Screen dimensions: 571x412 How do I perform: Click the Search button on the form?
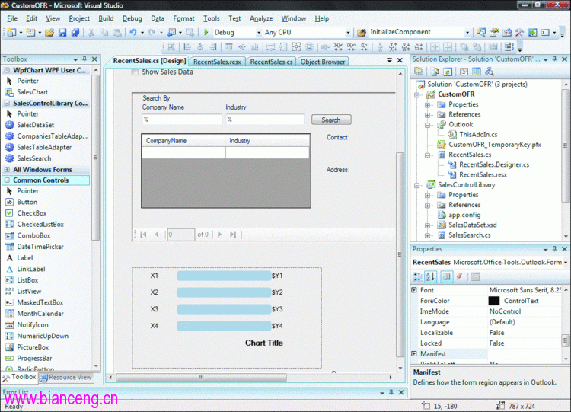pyautogui.click(x=331, y=120)
